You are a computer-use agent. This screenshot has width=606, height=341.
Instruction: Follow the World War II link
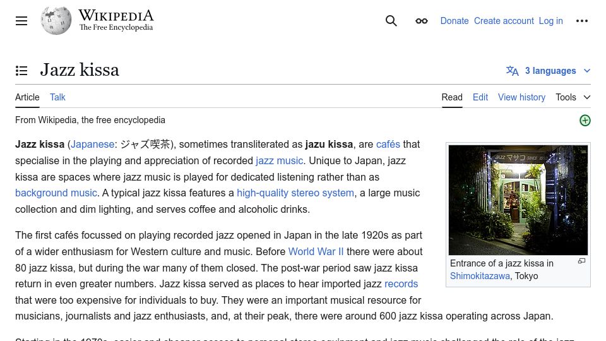316,251
